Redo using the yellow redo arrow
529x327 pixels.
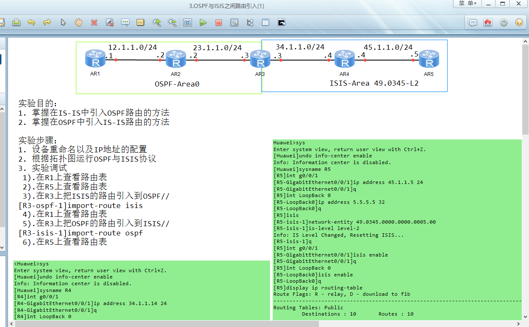47,23
